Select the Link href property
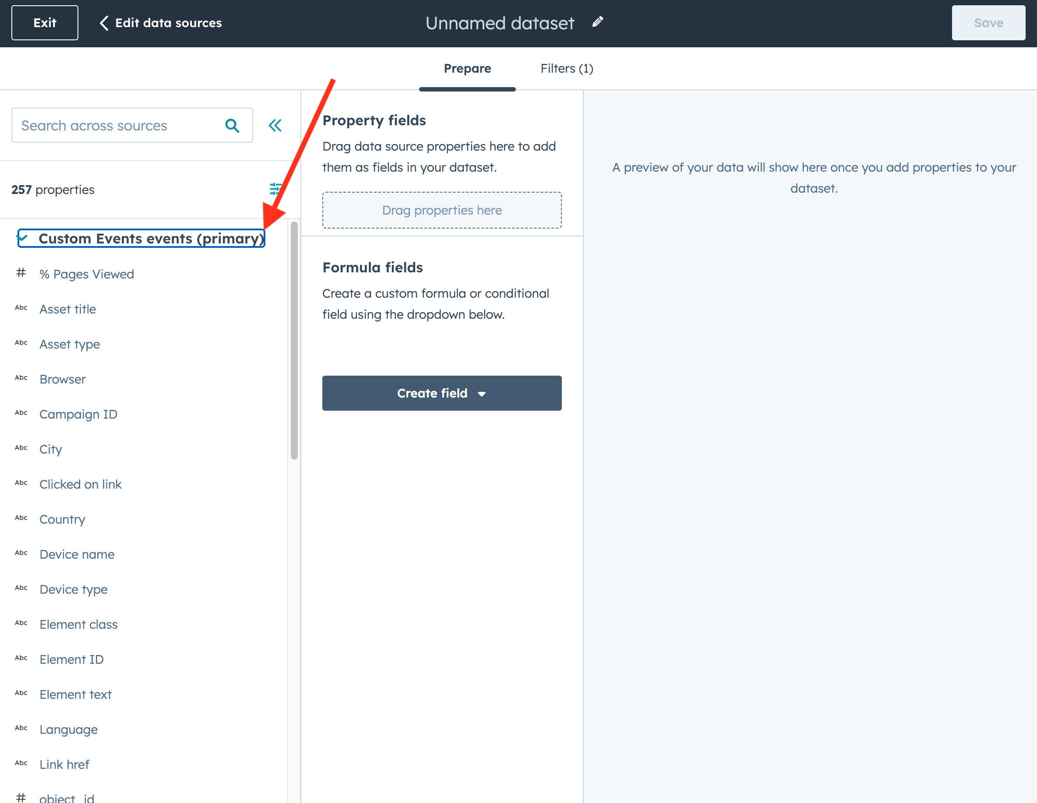 coord(64,764)
